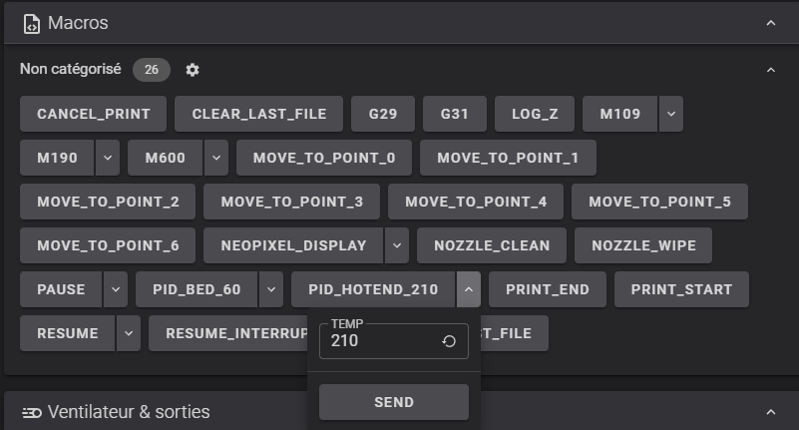Open RESUME macro dropdown
799x430 pixels.
(x=128, y=333)
